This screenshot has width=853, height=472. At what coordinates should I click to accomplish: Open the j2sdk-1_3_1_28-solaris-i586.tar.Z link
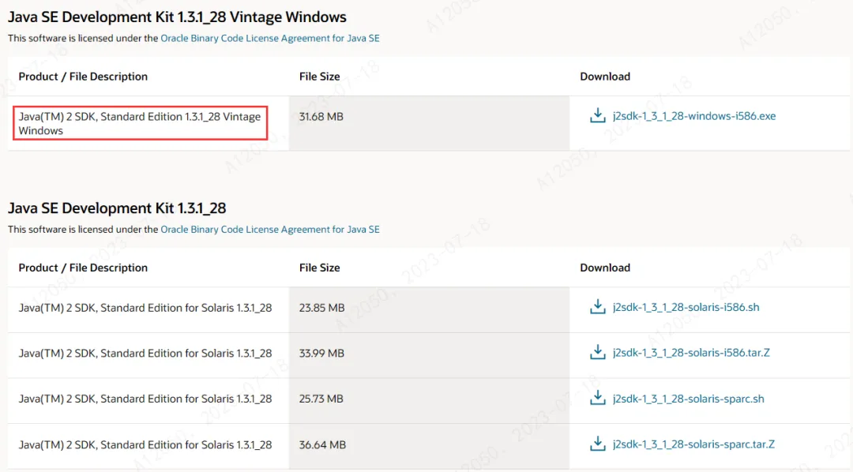click(690, 353)
